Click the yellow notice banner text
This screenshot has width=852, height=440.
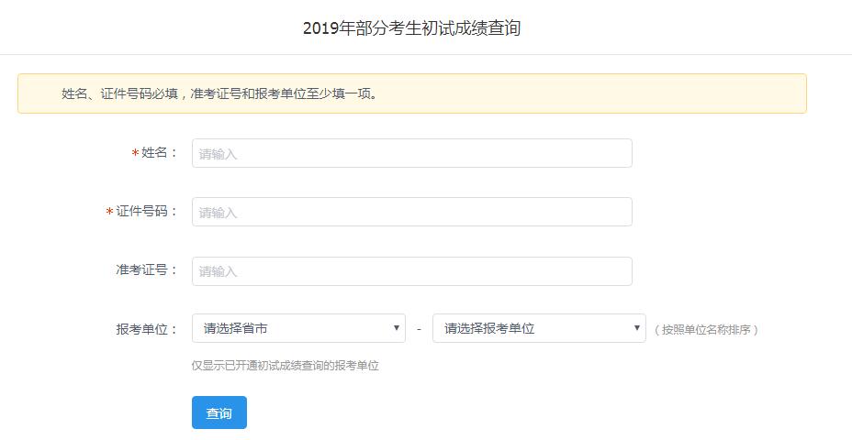click(x=220, y=93)
